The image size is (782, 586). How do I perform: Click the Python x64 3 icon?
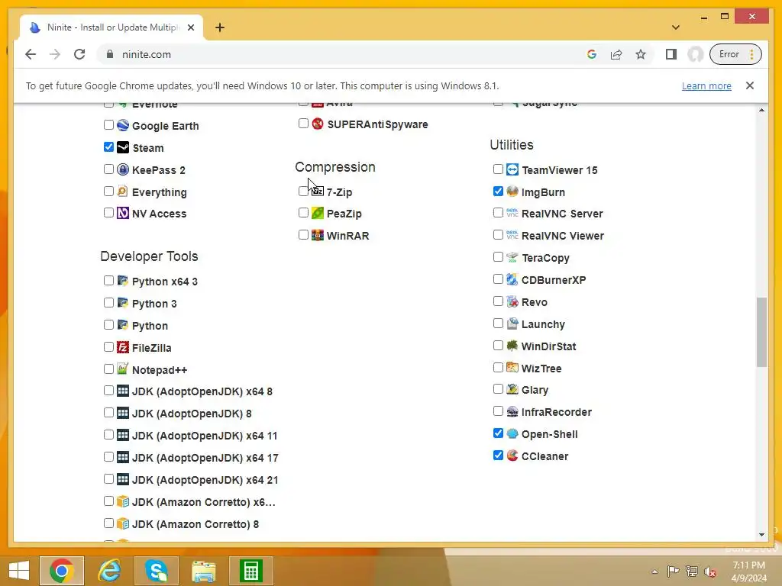[x=123, y=281]
